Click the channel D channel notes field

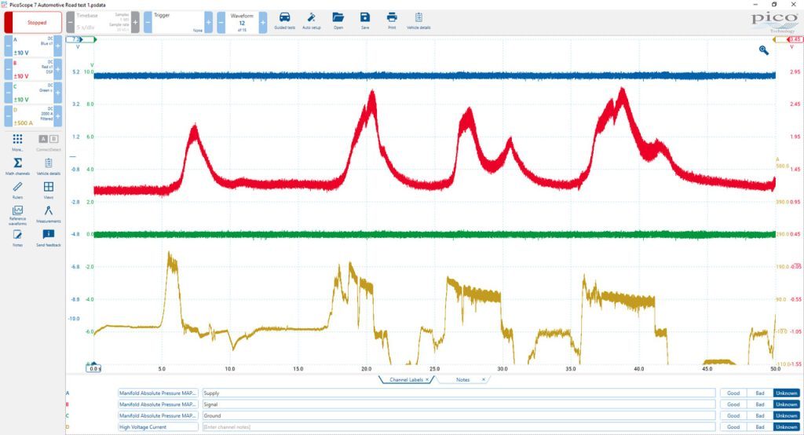point(459,427)
